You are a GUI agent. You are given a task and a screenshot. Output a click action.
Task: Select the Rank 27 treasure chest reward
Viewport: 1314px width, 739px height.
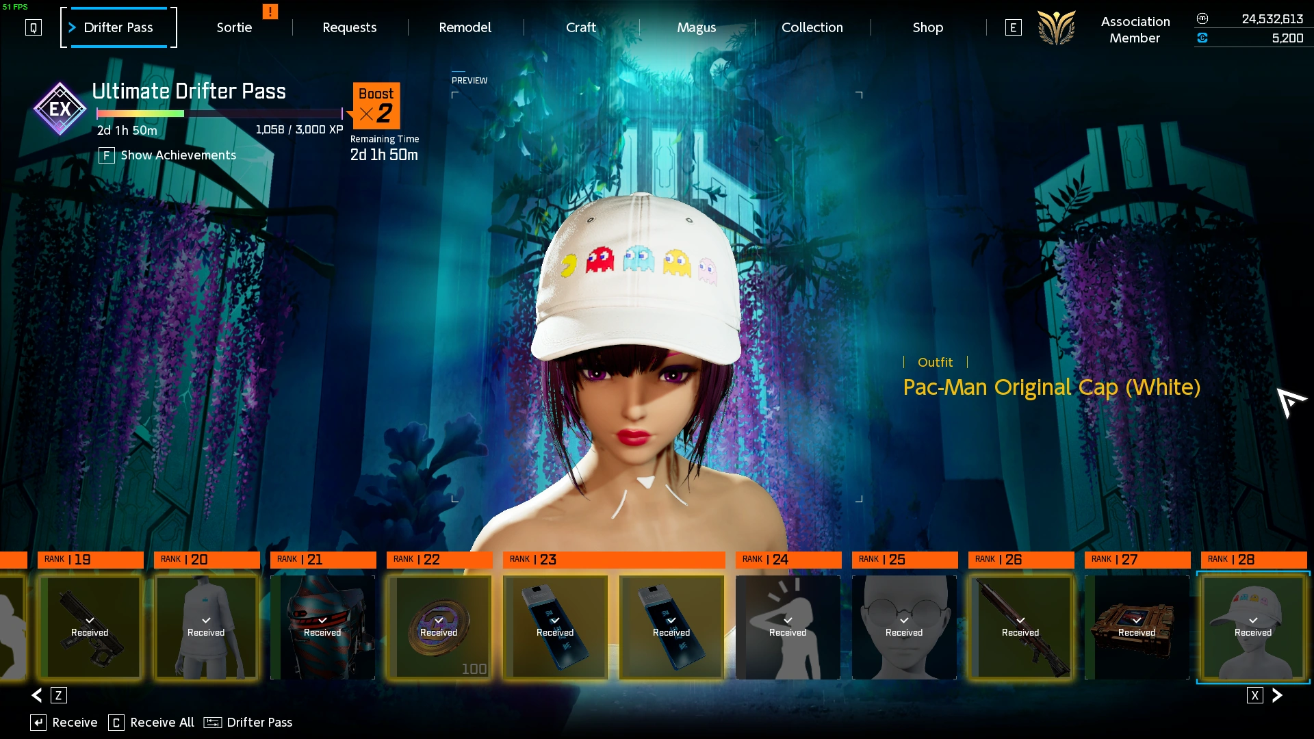click(1137, 627)
